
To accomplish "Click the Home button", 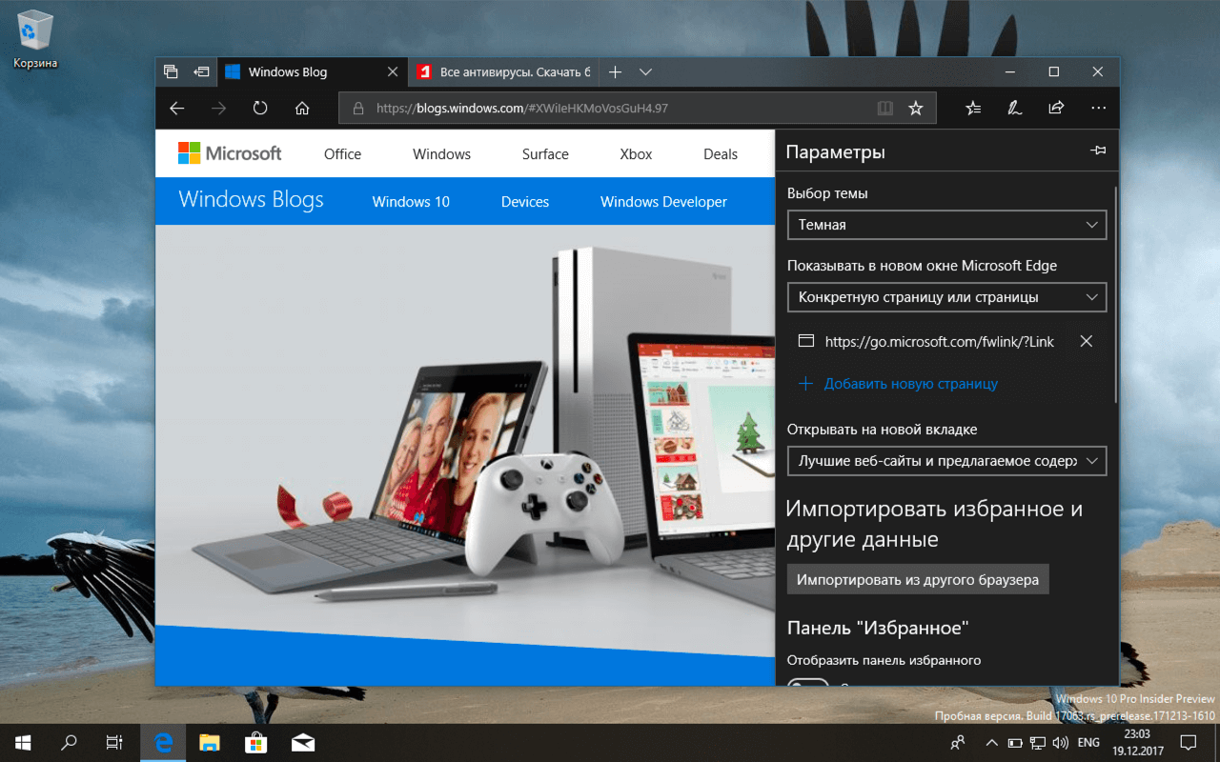I will point(302,108).
